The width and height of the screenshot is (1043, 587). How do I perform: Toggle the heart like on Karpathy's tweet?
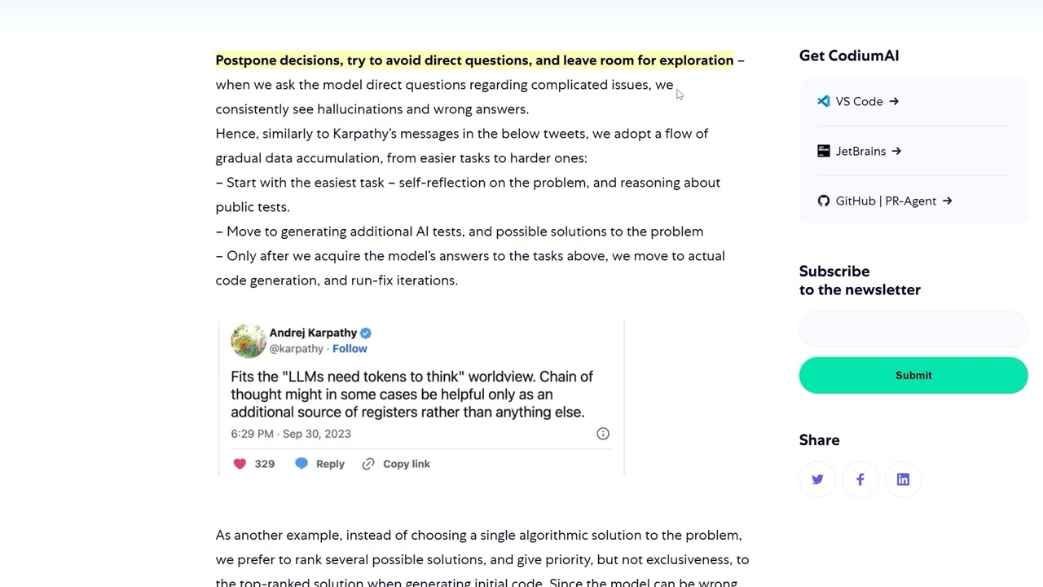pyautogui.click(x=240, y=463)
